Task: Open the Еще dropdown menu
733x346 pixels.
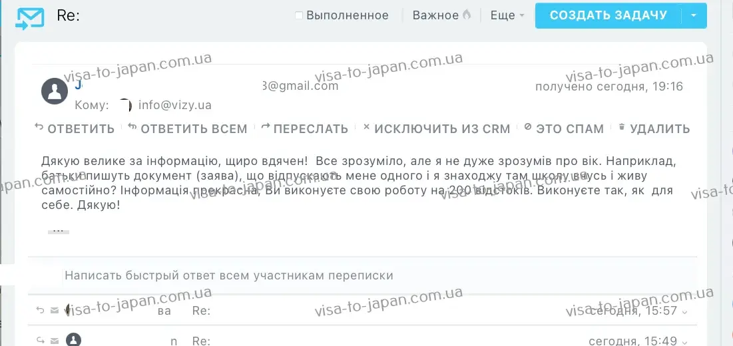Action: (x=507, y=15)
